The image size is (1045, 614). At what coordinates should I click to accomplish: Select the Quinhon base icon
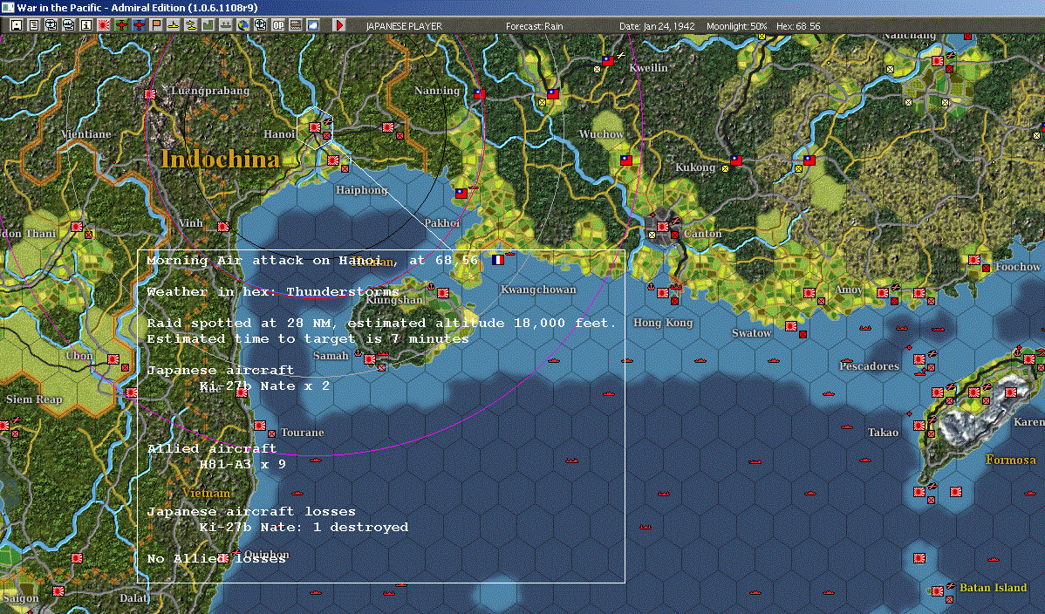224,558
